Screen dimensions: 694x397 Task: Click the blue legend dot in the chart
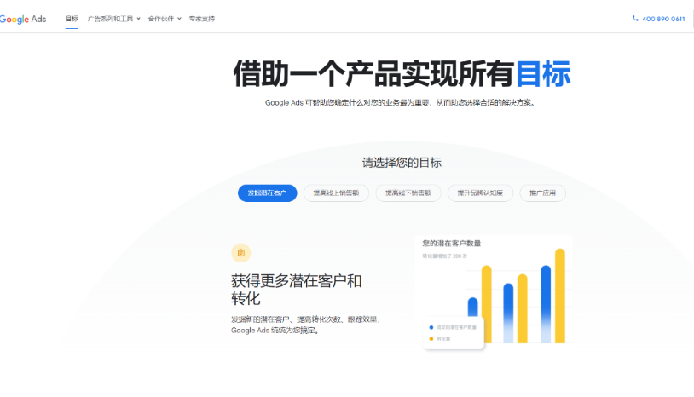click(x=430, y=327)
